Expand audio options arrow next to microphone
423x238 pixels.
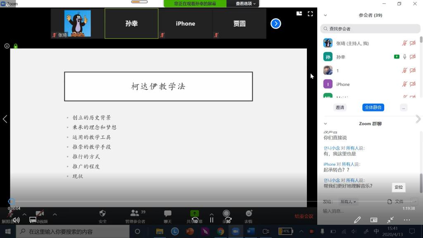[24, 214]
